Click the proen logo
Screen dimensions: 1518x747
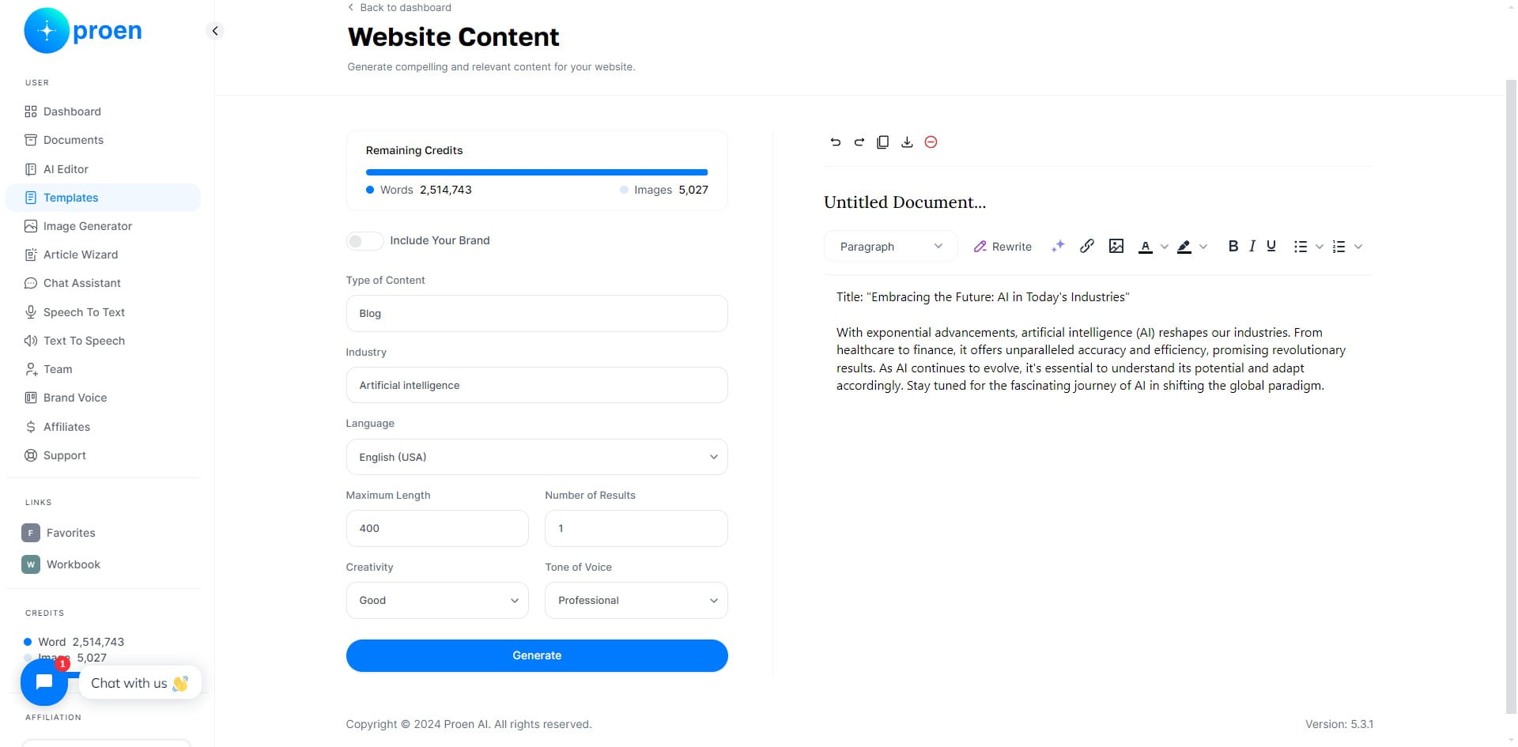coord(84,31)
